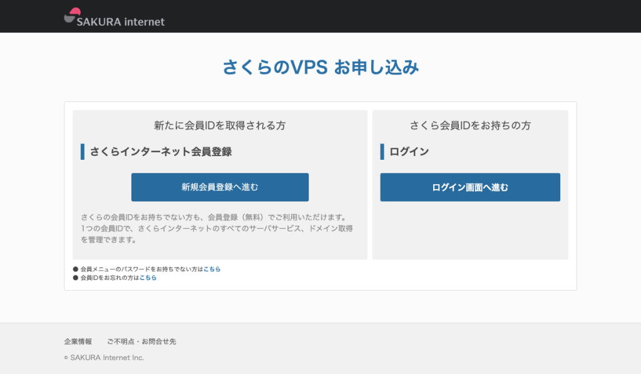Click the © SAKURA Internet Inc. copyright text
641x374 pixels.
(x=104, y=358)
